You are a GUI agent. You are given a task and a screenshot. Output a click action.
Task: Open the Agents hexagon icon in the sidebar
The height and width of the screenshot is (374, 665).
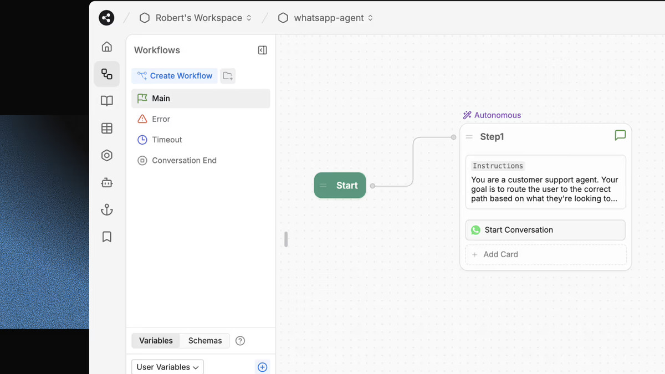[106, 155]
